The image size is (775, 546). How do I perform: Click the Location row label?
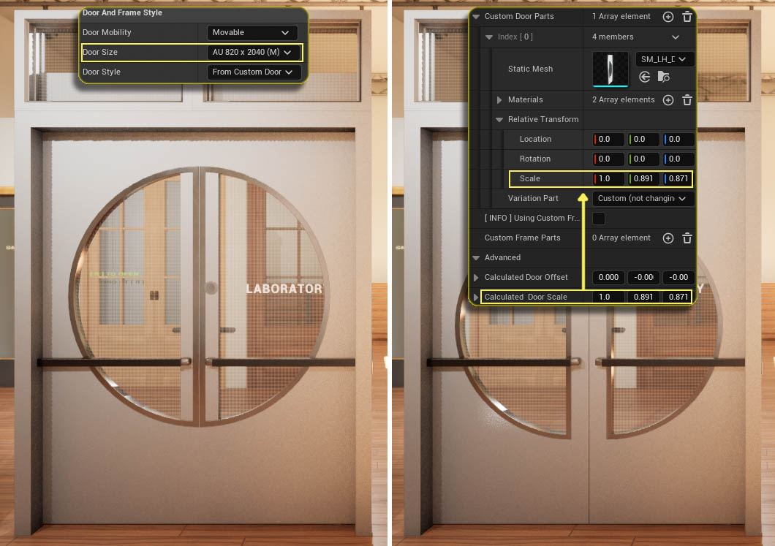535,140
